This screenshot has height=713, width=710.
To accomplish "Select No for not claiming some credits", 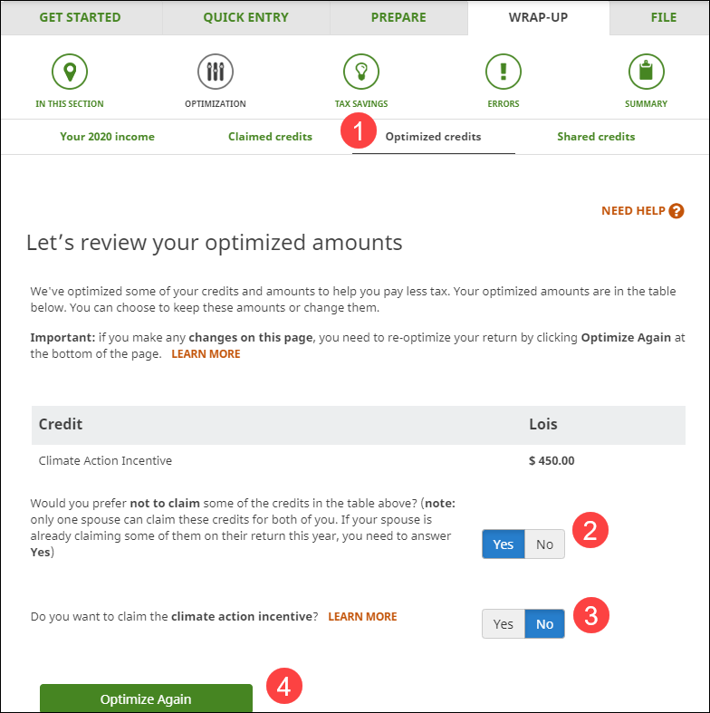I will pyautogui.click(x=544, y=544).
